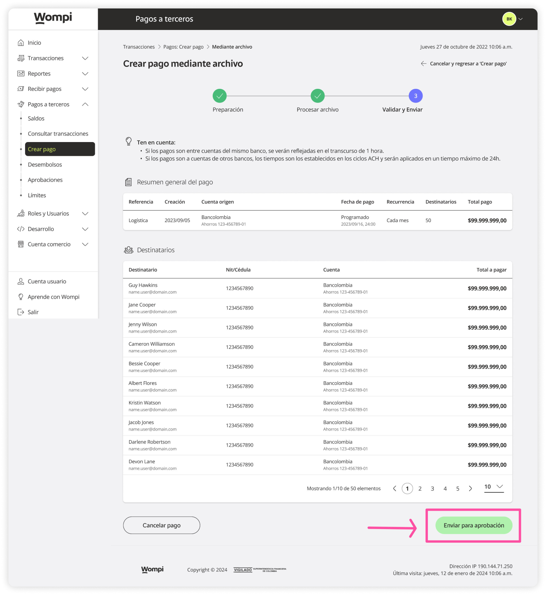Image resolution: width=546 pixels, height=595 pixels.
Task: Collapse the Pagos a terceros section
Action: [85, 104]
